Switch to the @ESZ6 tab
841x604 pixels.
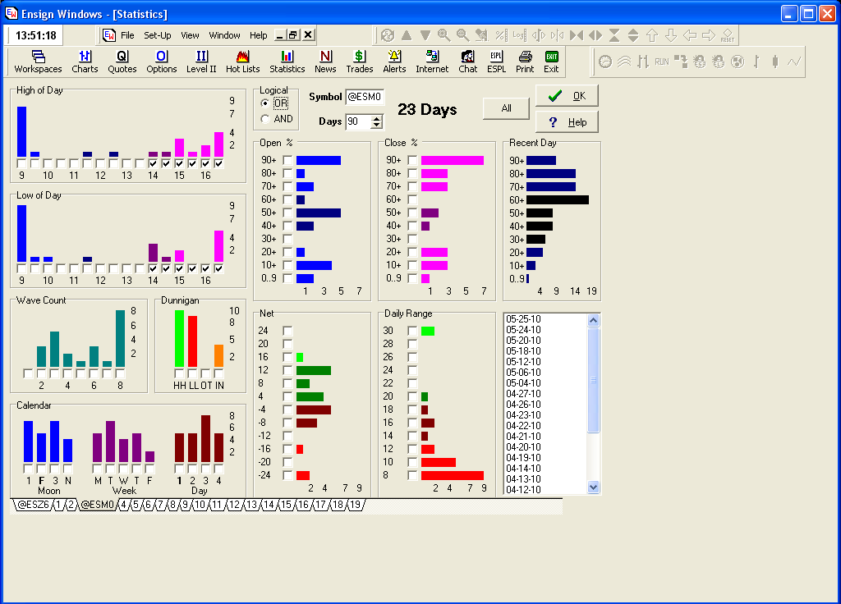point(33,505)
